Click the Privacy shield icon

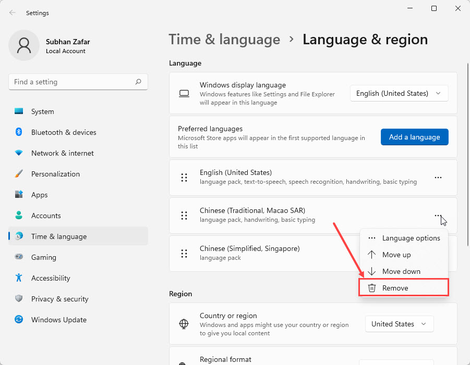[x=19, y=298]
